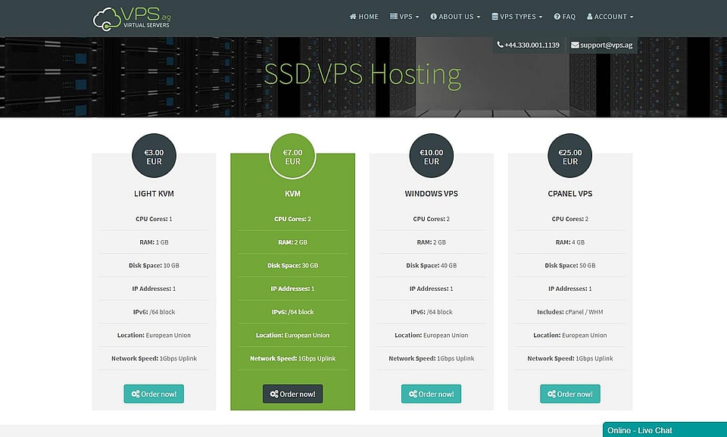727x437 pixels.
Task: Click gears icon in cPanel VPS order button
Action: pyautogui.click(x=551, y=394)
